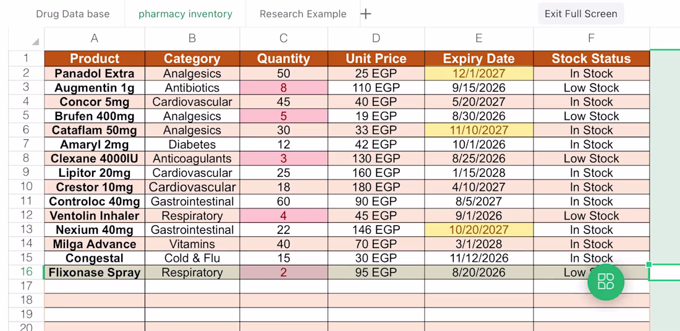Select row 8 header number

click(27, 158)
